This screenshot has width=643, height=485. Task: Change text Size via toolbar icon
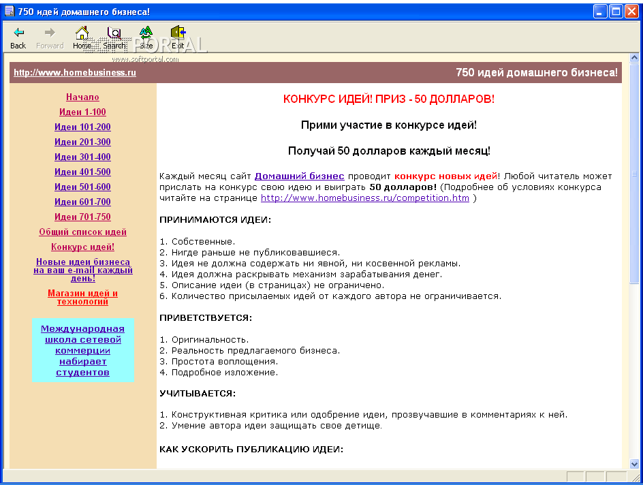click(146, 37)
